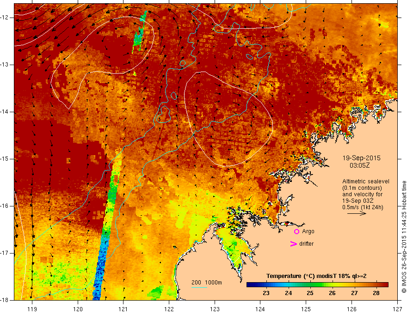Click the colorbar tick label 26

click(x=332, y=293)
